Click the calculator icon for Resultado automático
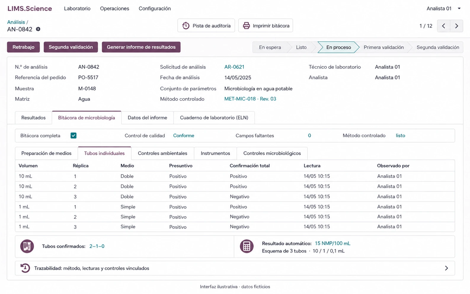The image size is (470, 294). (x=247, y=246)
